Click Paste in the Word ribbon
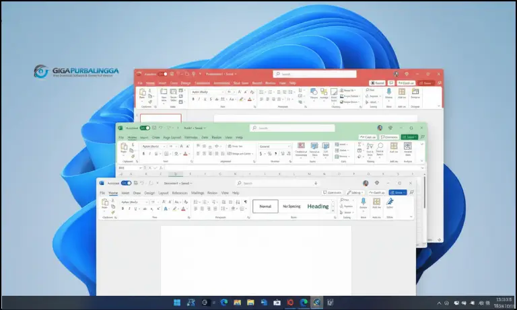Viewport: 517px width, 310px height. coord(104,204)
